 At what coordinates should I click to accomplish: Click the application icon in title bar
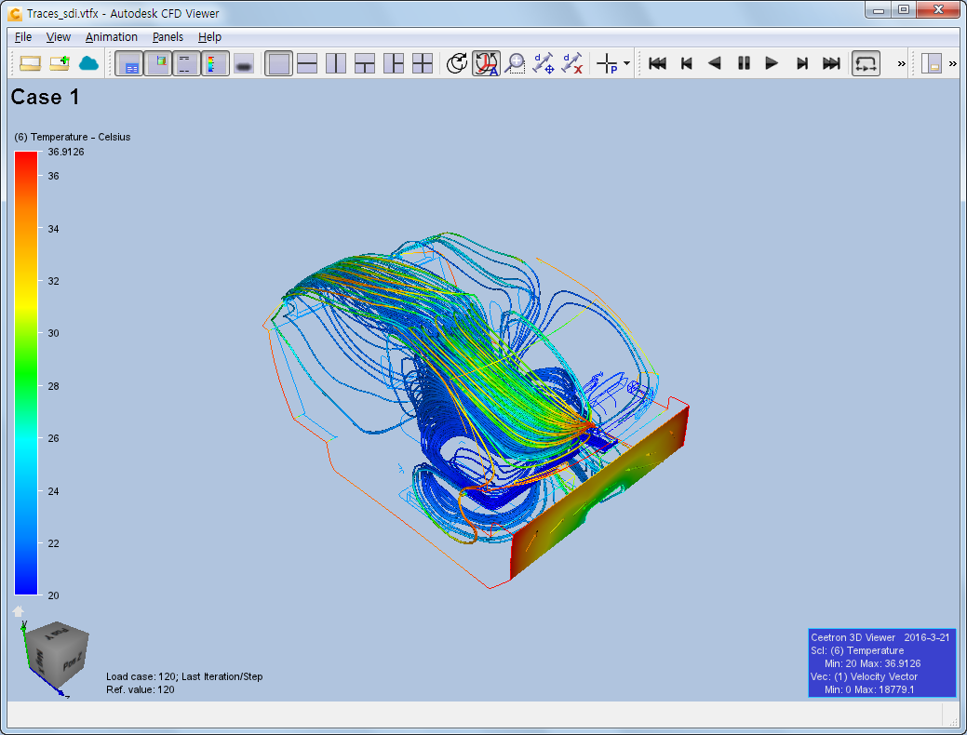[x=15, y=13]
